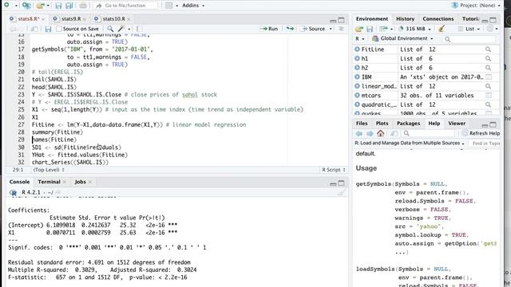Click the Run button
The image size is (511, 287).
(x=269, y=29)
